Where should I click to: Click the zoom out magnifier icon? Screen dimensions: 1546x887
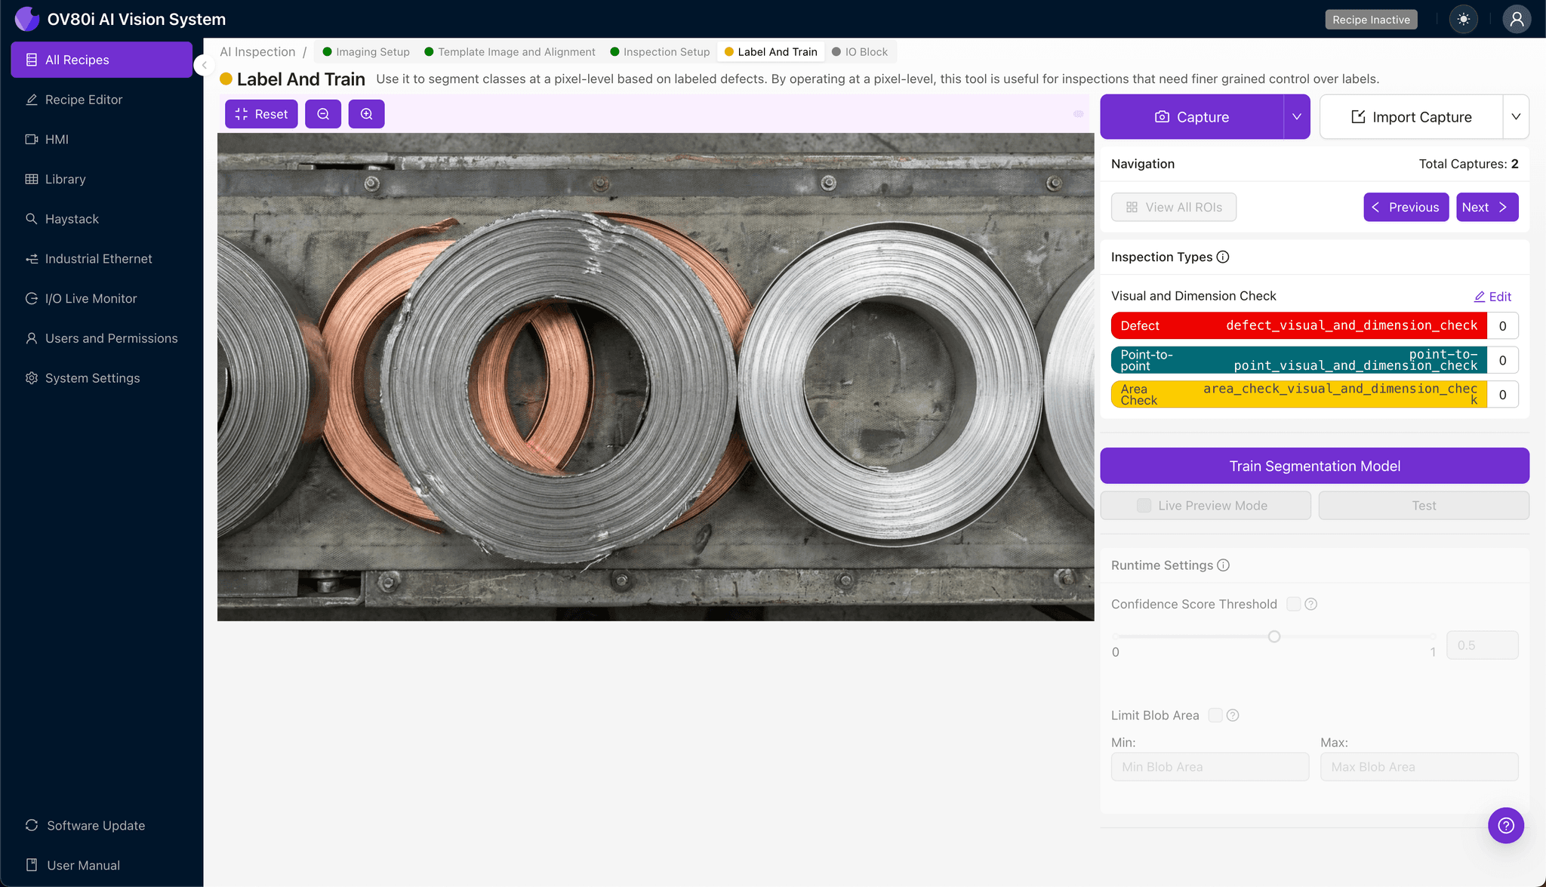pyautogui.click(x=323, y=114)
